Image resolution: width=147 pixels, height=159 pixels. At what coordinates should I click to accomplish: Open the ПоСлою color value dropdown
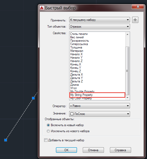[x=99, y=114]
